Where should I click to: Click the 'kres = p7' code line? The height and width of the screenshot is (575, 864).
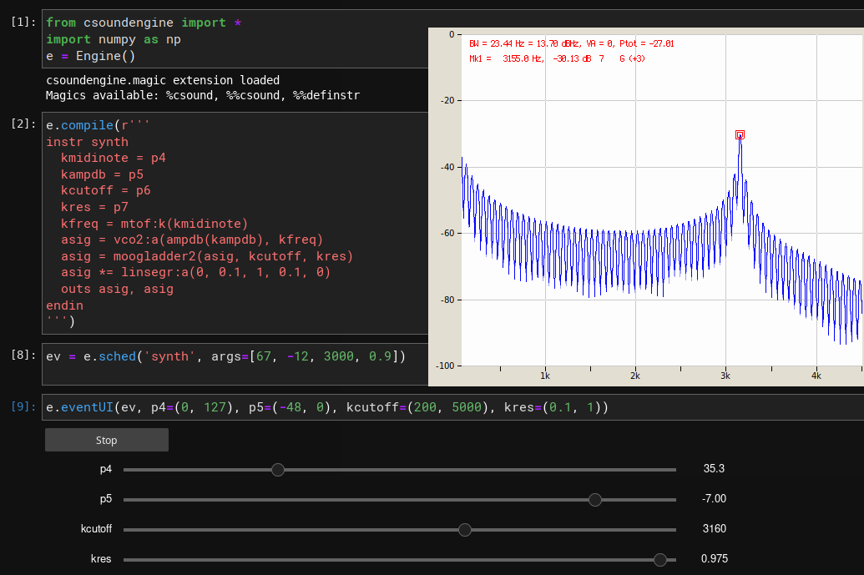(94, 207)
